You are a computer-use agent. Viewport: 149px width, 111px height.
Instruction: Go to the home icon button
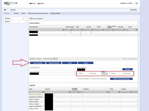pos(5,10)
